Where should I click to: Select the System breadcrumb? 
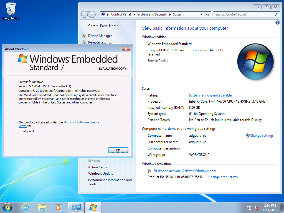click(x=178, y=14)
